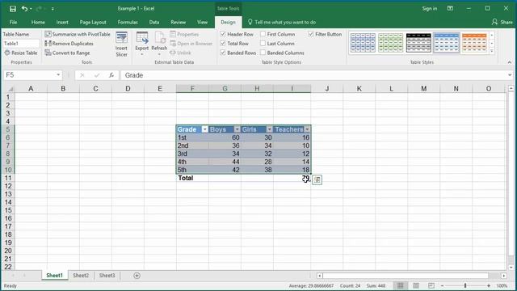
Task: Click Sign in
Action: (429, 9)
